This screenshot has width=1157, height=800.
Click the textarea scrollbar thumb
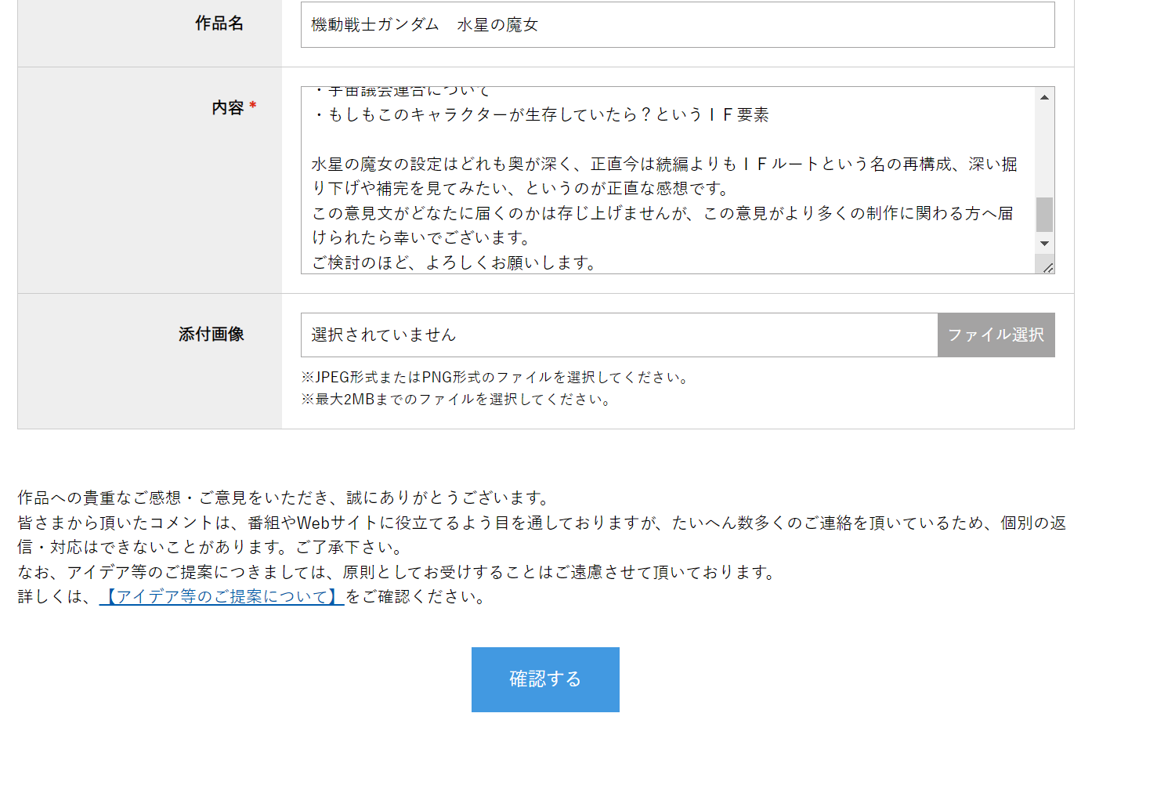click(1044, 215)
